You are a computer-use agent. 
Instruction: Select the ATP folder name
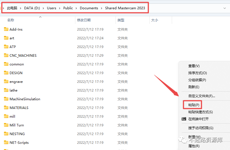tap(13, 47)
